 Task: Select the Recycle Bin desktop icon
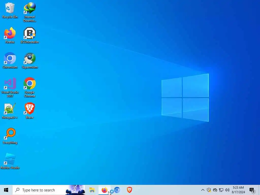(10, 10)
